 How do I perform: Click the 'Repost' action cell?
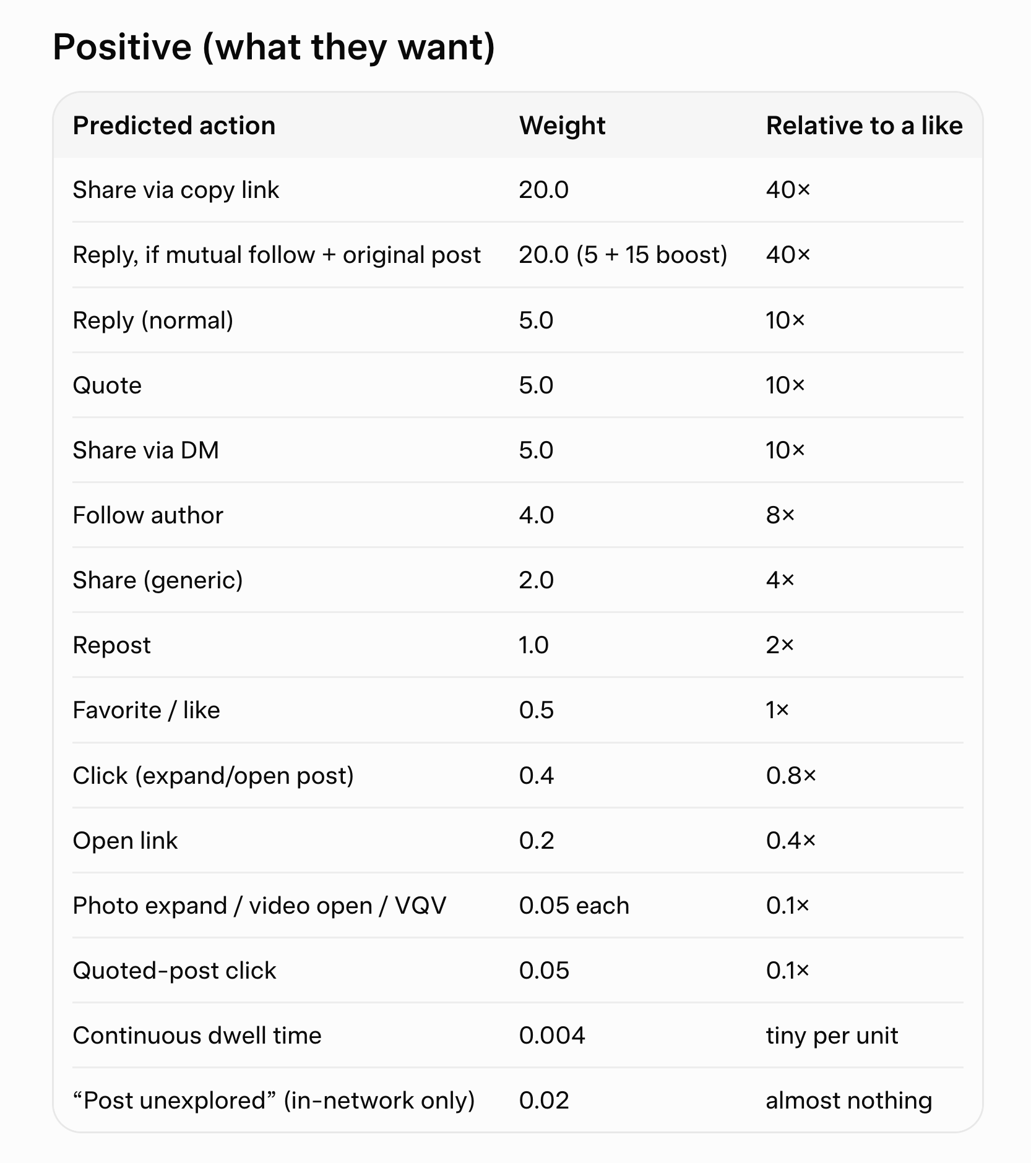click(x=111, y=645)
